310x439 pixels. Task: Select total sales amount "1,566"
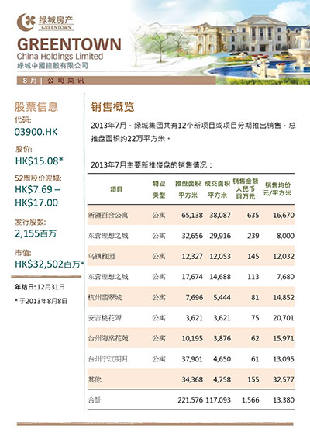coord(250,399)
